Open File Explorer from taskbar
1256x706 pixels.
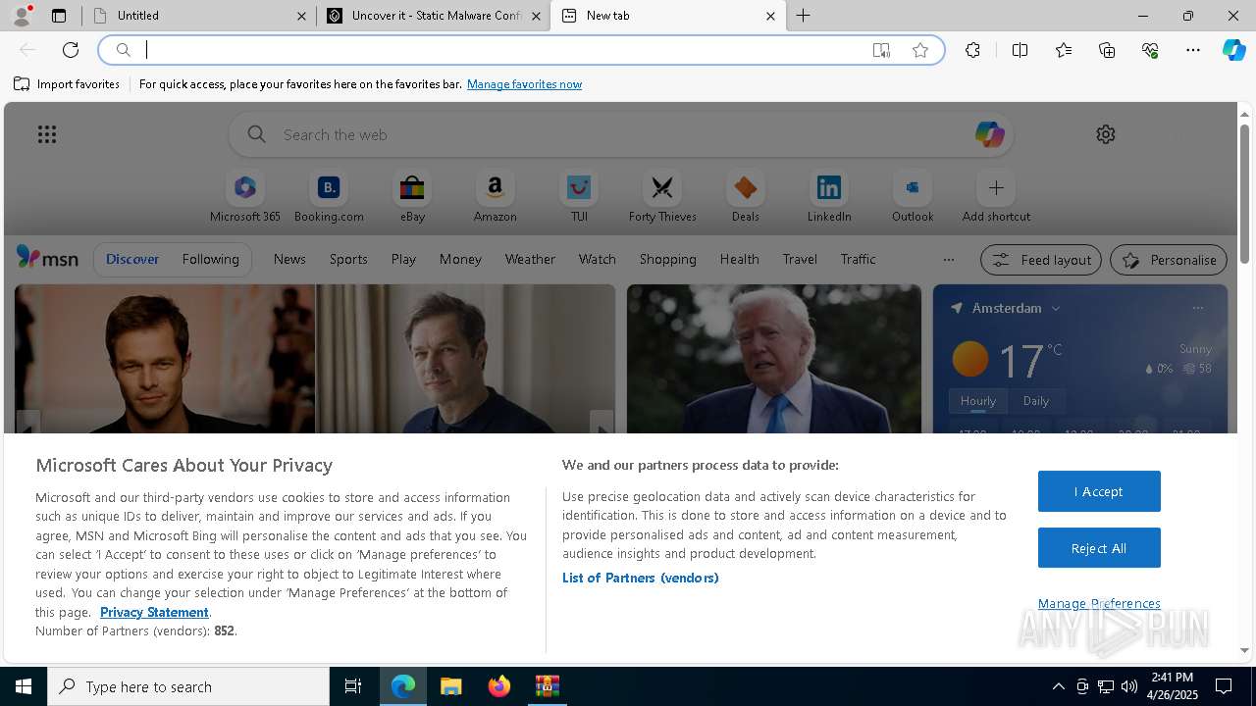click(450, 686)
